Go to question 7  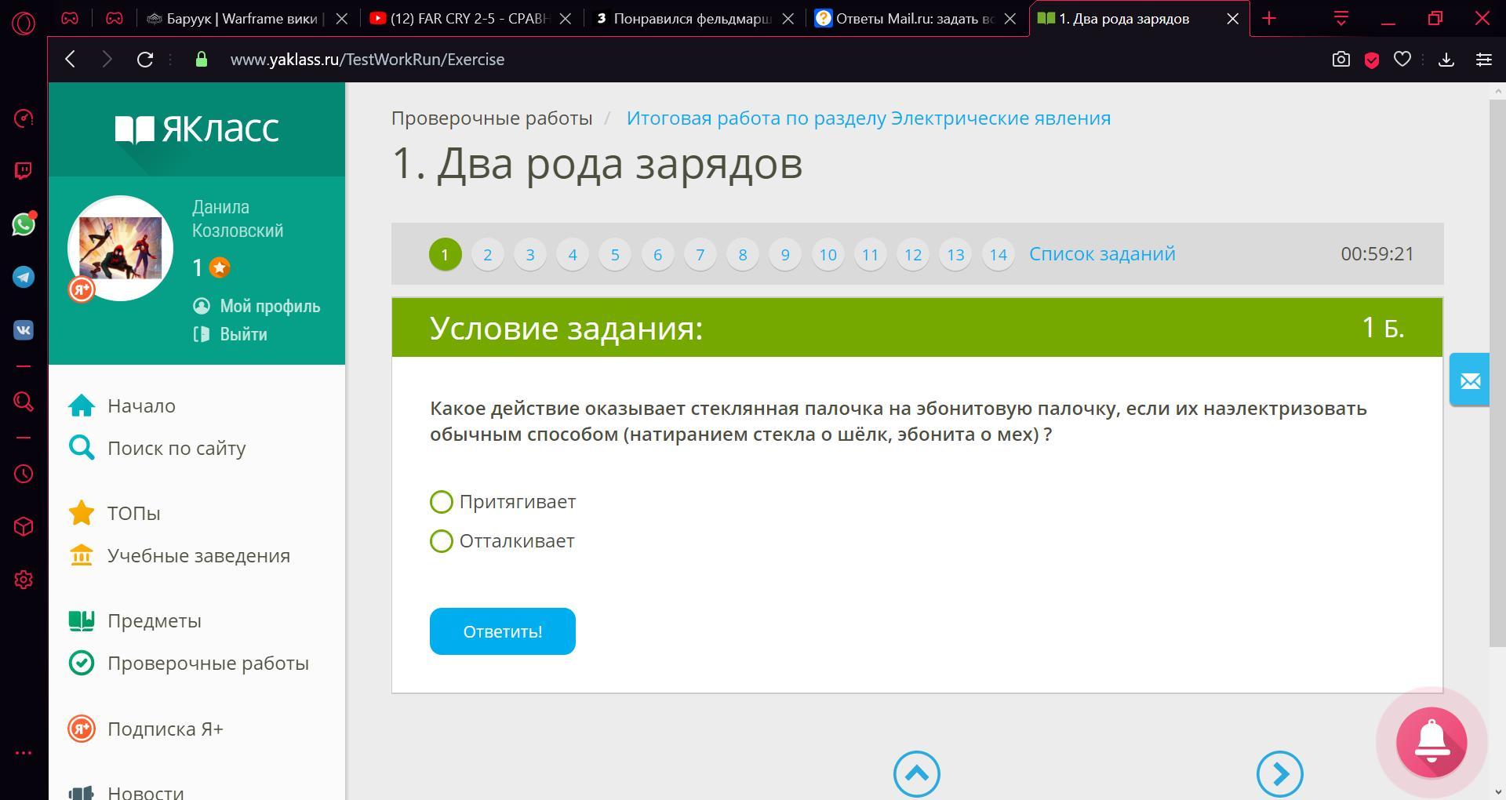[x=700, y=254]
